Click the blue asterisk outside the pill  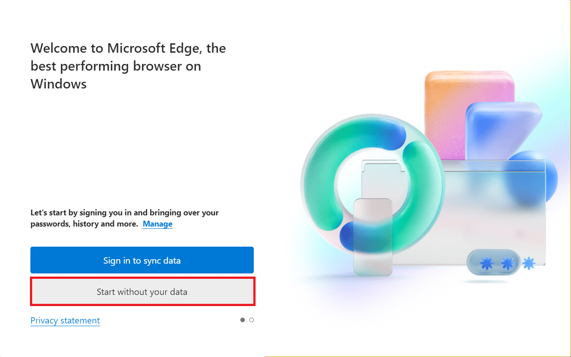tap(529, 263)
